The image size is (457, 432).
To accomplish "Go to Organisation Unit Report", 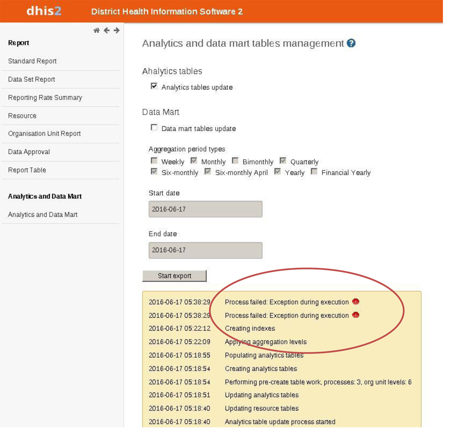I will [44, 134].
